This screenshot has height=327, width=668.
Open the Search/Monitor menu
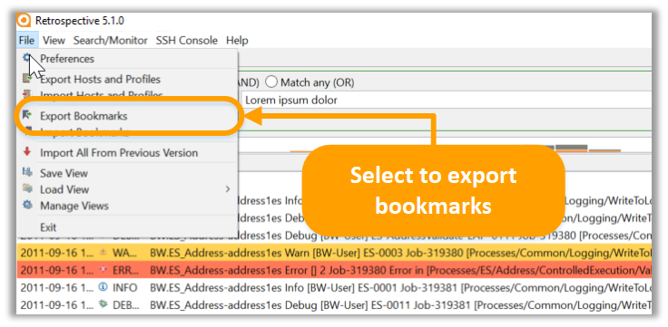click(111, 41)
